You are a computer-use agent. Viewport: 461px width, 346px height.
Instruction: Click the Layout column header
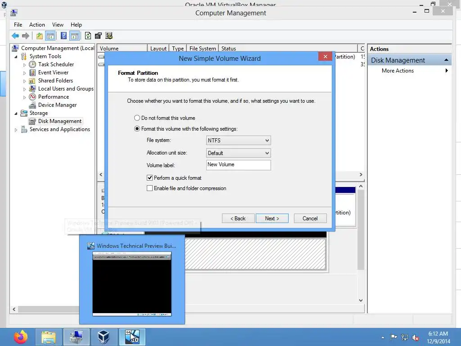pyautogui.click(x=158, y=49)
